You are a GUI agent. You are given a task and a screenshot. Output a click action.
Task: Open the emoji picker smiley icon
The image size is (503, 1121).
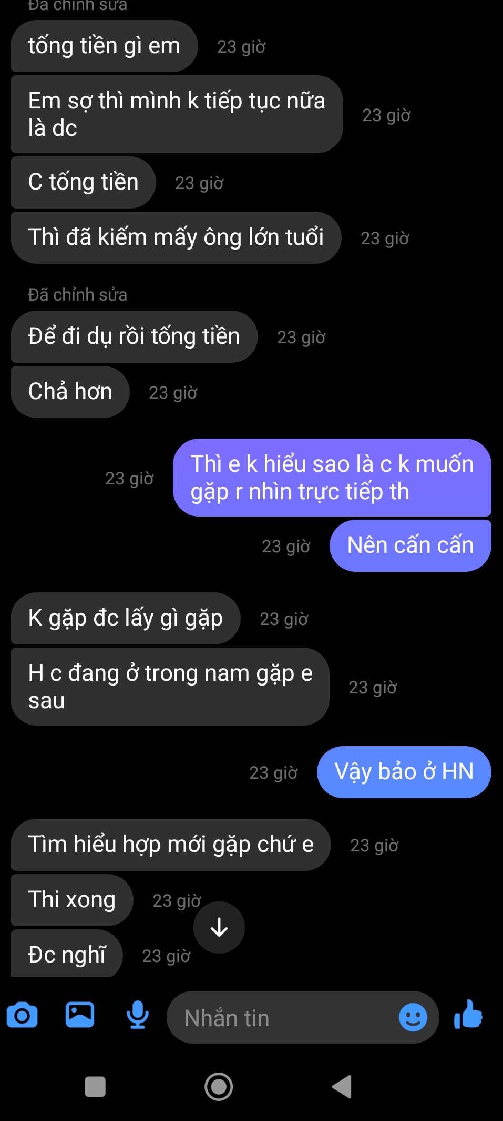(x=413, y=1017)
